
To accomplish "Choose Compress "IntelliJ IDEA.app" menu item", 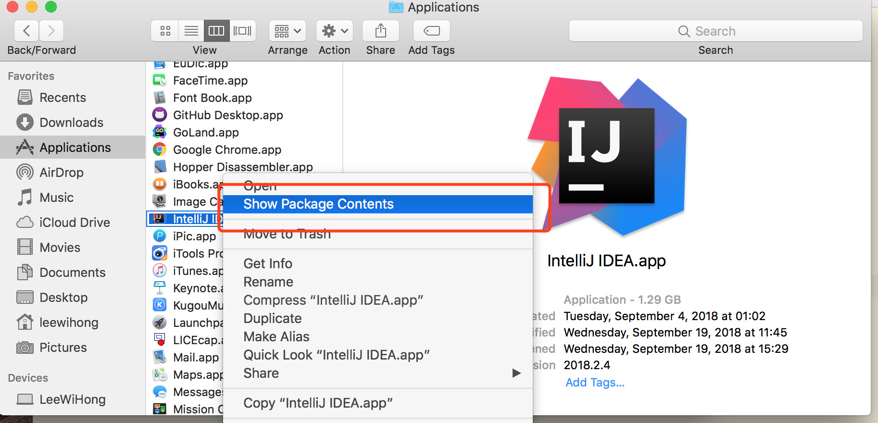I will 378,300.
